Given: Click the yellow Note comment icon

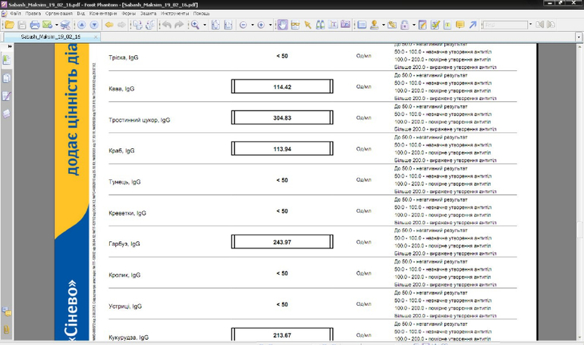Looking at the screenshot, I should (x=460, y=25).
